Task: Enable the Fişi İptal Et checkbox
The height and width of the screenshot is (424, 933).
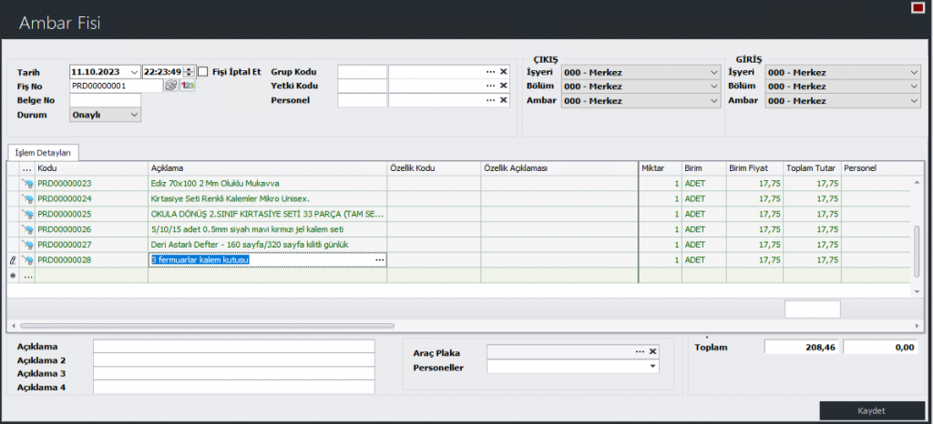Action: click(x=203, y=72)
